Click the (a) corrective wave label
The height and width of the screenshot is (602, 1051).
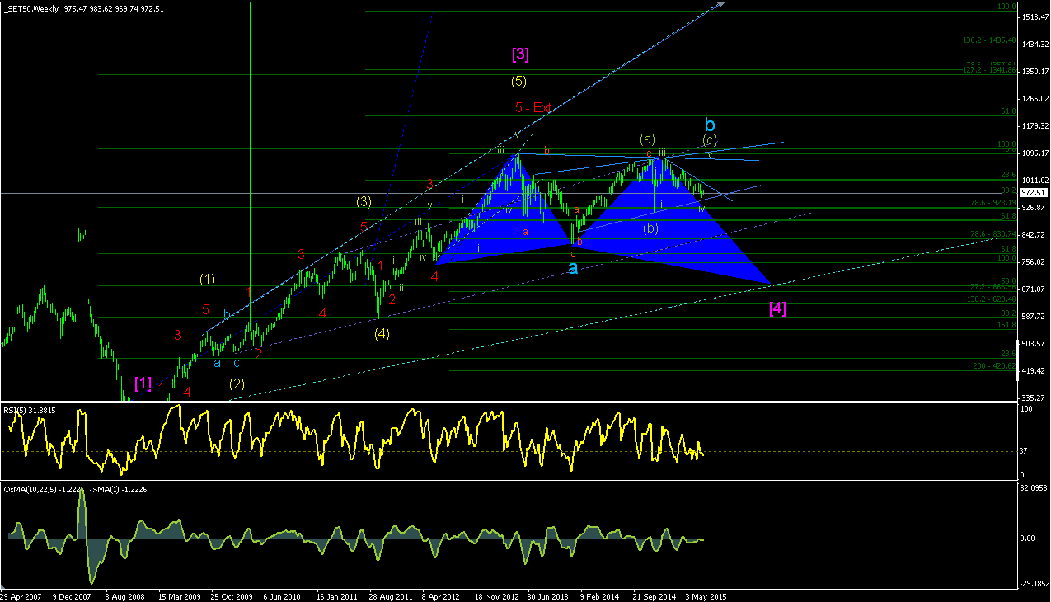(647, 138)
